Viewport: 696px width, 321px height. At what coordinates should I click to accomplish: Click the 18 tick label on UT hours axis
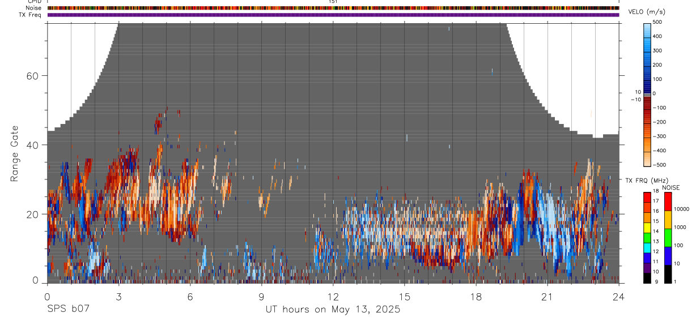476,297
